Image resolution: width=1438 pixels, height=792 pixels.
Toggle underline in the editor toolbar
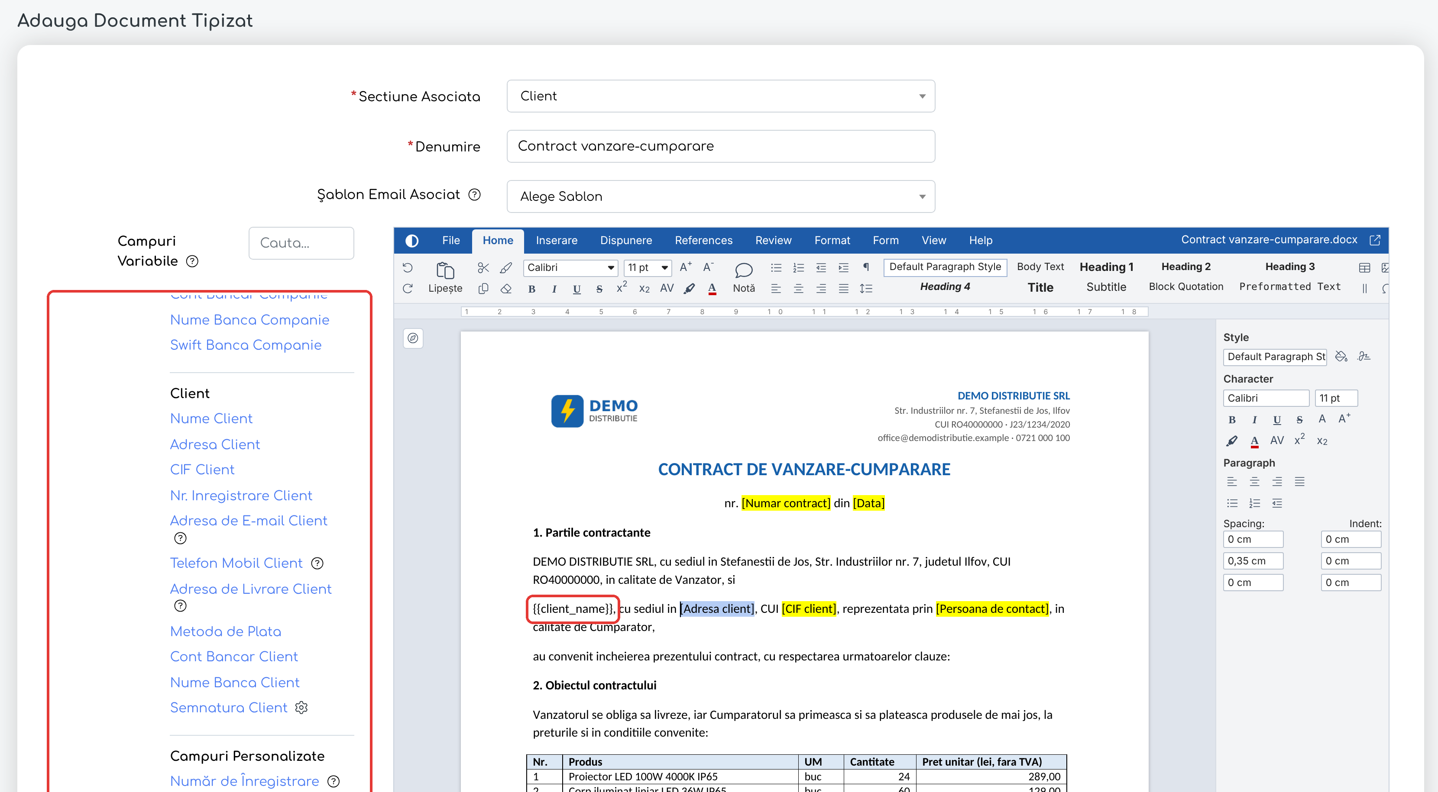click(576, 289)
